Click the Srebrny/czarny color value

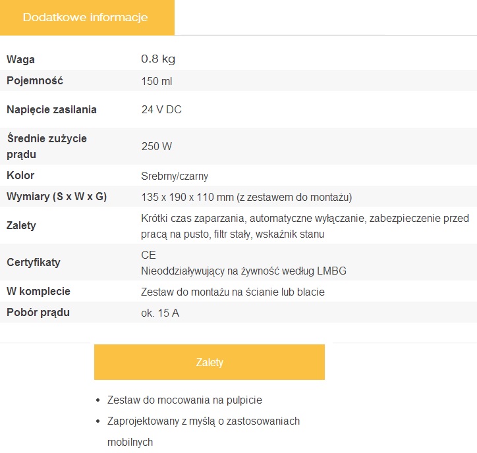coord(175,176)
